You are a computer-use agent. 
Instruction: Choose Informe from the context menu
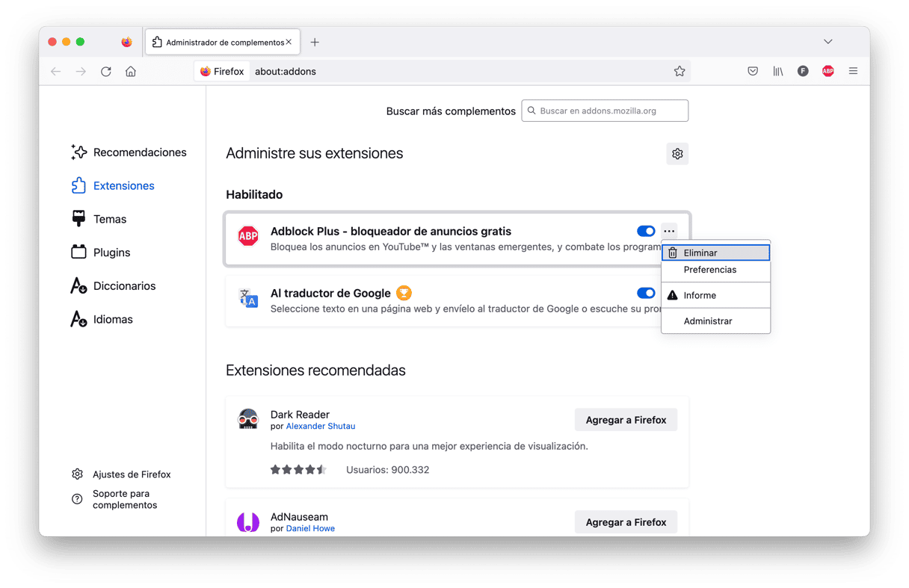pyautogui.click(x=716, y=295)
